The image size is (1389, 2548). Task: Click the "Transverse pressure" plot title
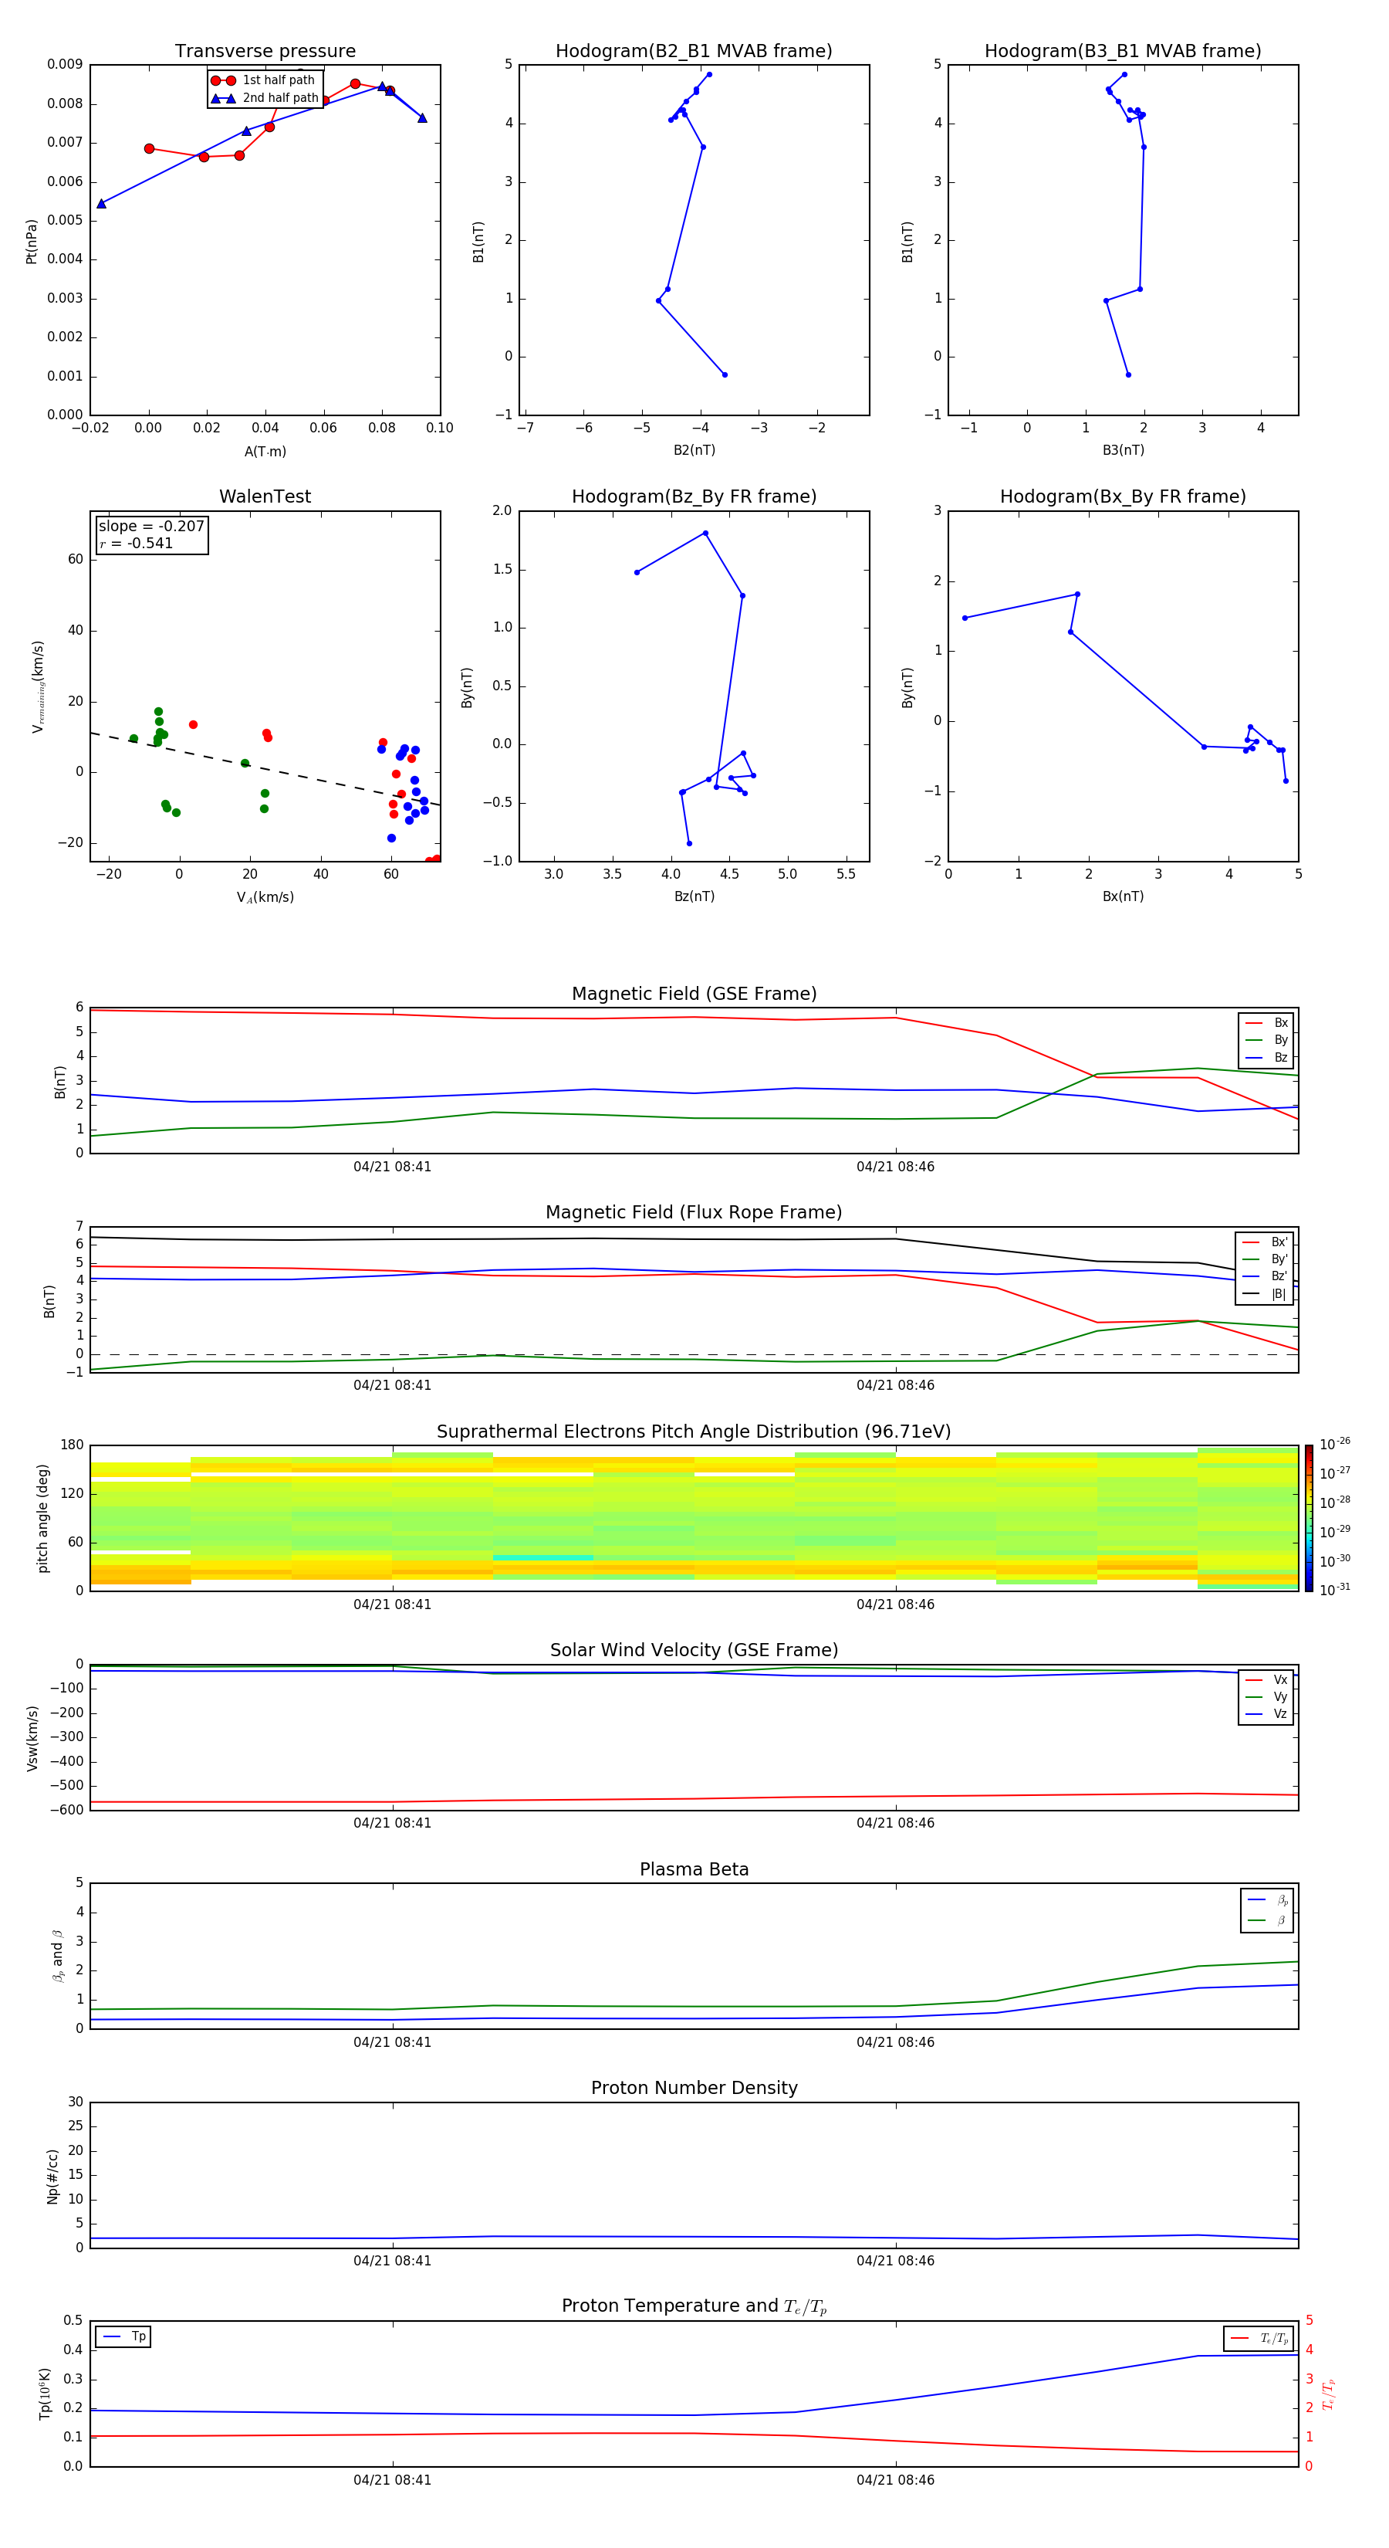pyautogui.click(x=265, y=52)
